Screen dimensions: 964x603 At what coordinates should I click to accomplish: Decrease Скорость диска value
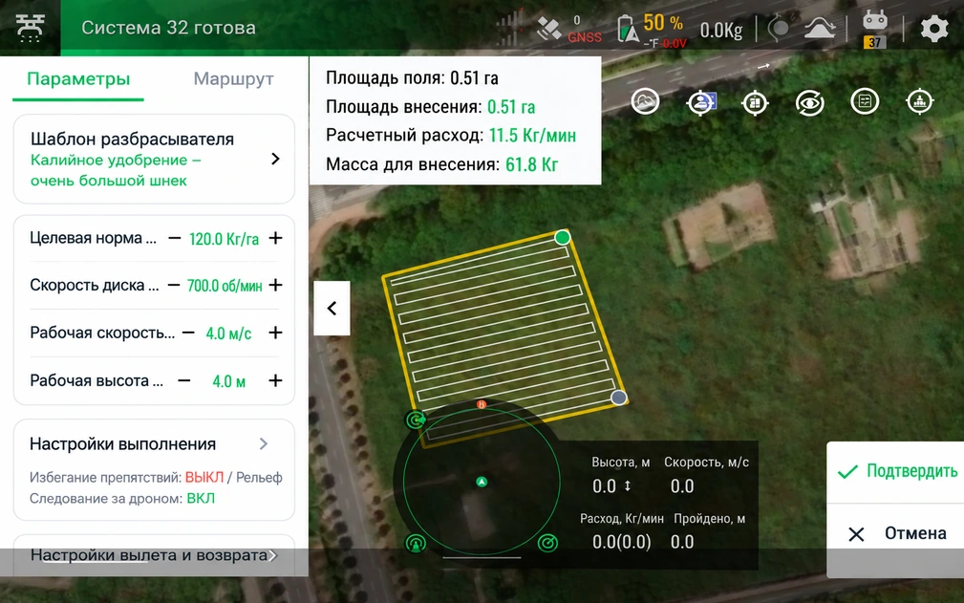[173, 285]
